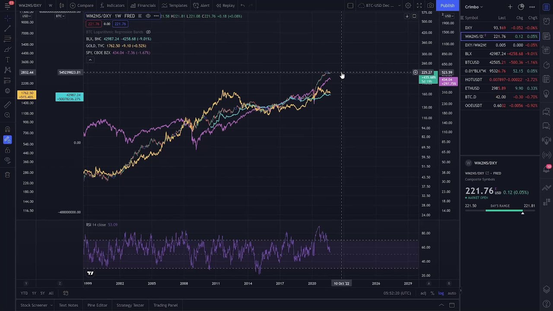Add a symbol to the watchlist
This screenshot has height=311, width=553.
click(510, 7)
